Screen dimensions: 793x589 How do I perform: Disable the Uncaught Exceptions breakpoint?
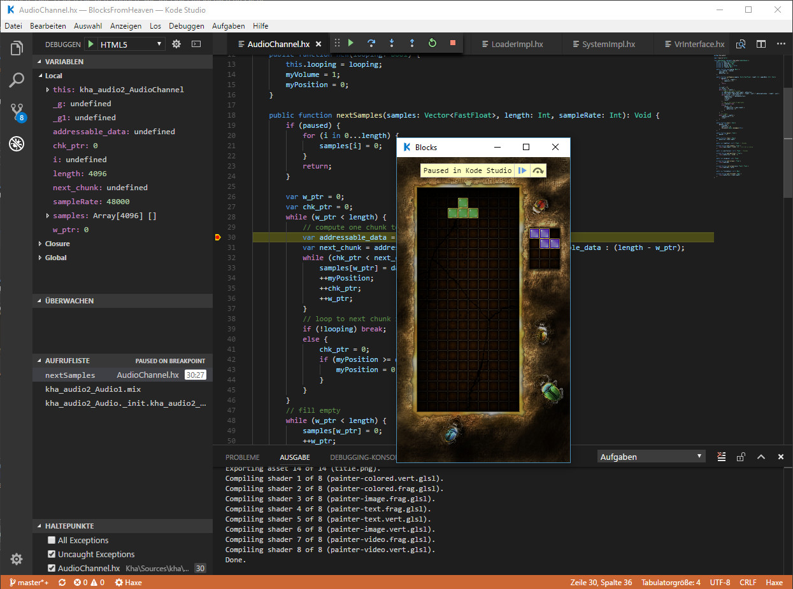pos(52,554)
